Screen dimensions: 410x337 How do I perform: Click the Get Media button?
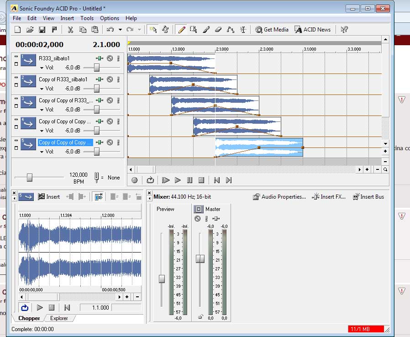(x=272, y=30)
